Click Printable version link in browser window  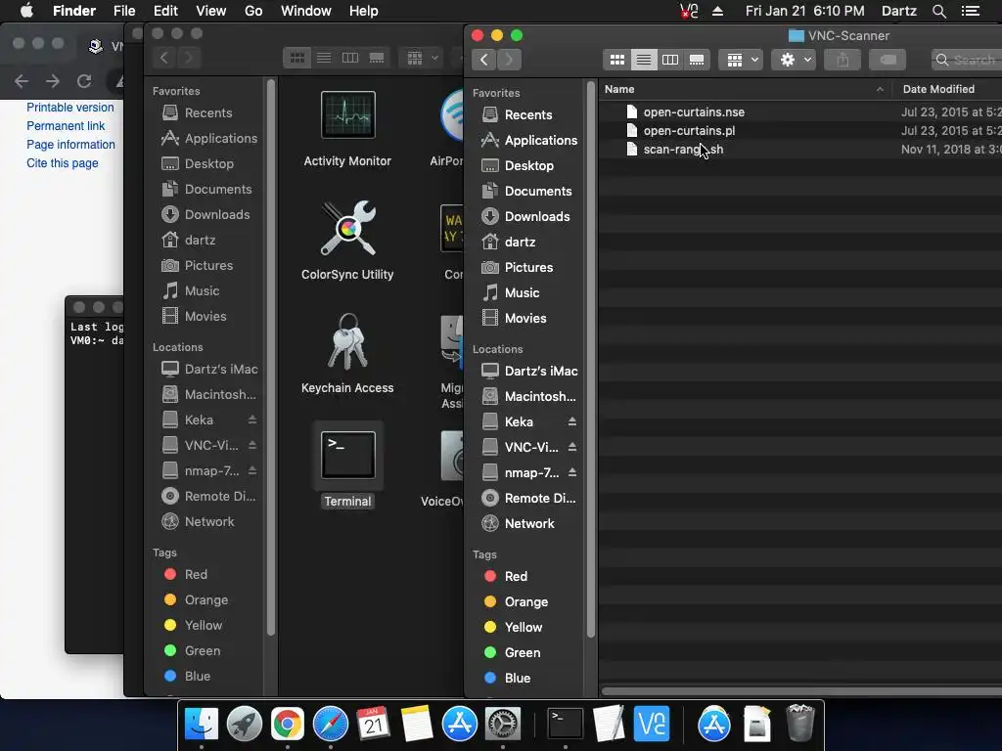[x=70, y=108]
